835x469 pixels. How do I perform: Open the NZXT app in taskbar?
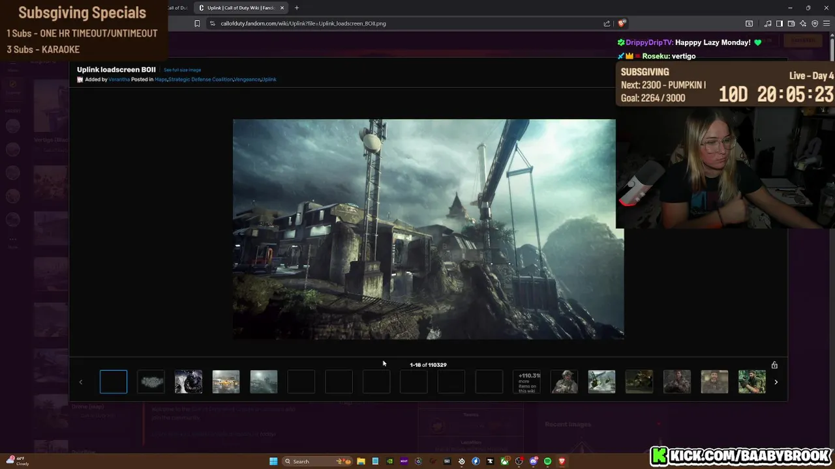404,461
